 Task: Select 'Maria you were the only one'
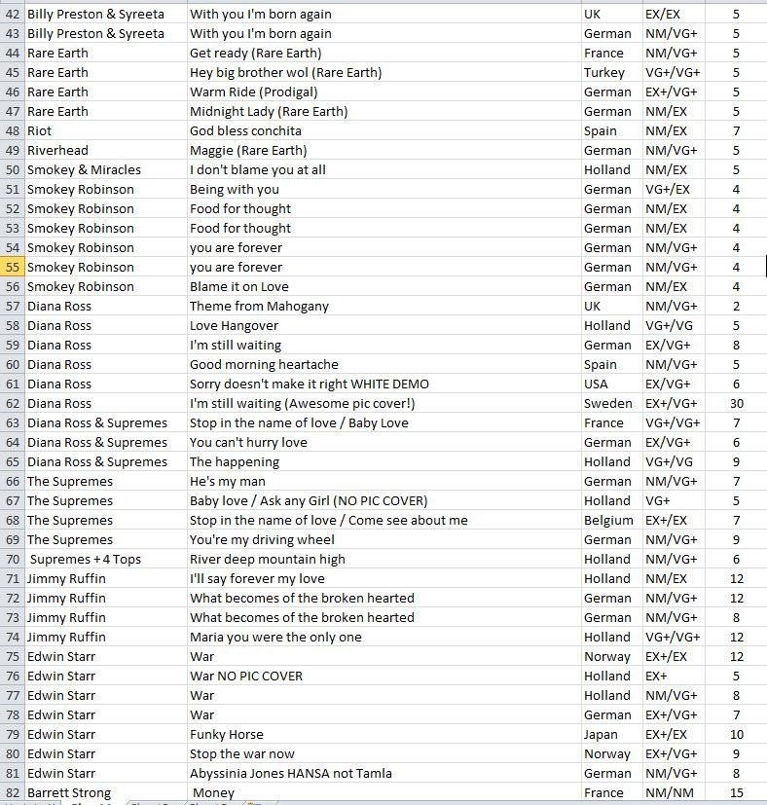click(384, 638)
